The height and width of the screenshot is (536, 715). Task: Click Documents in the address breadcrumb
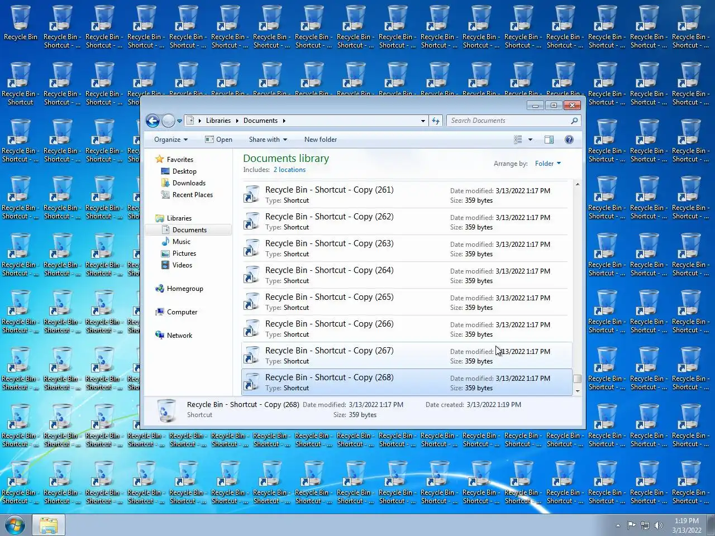pos(260,121)
